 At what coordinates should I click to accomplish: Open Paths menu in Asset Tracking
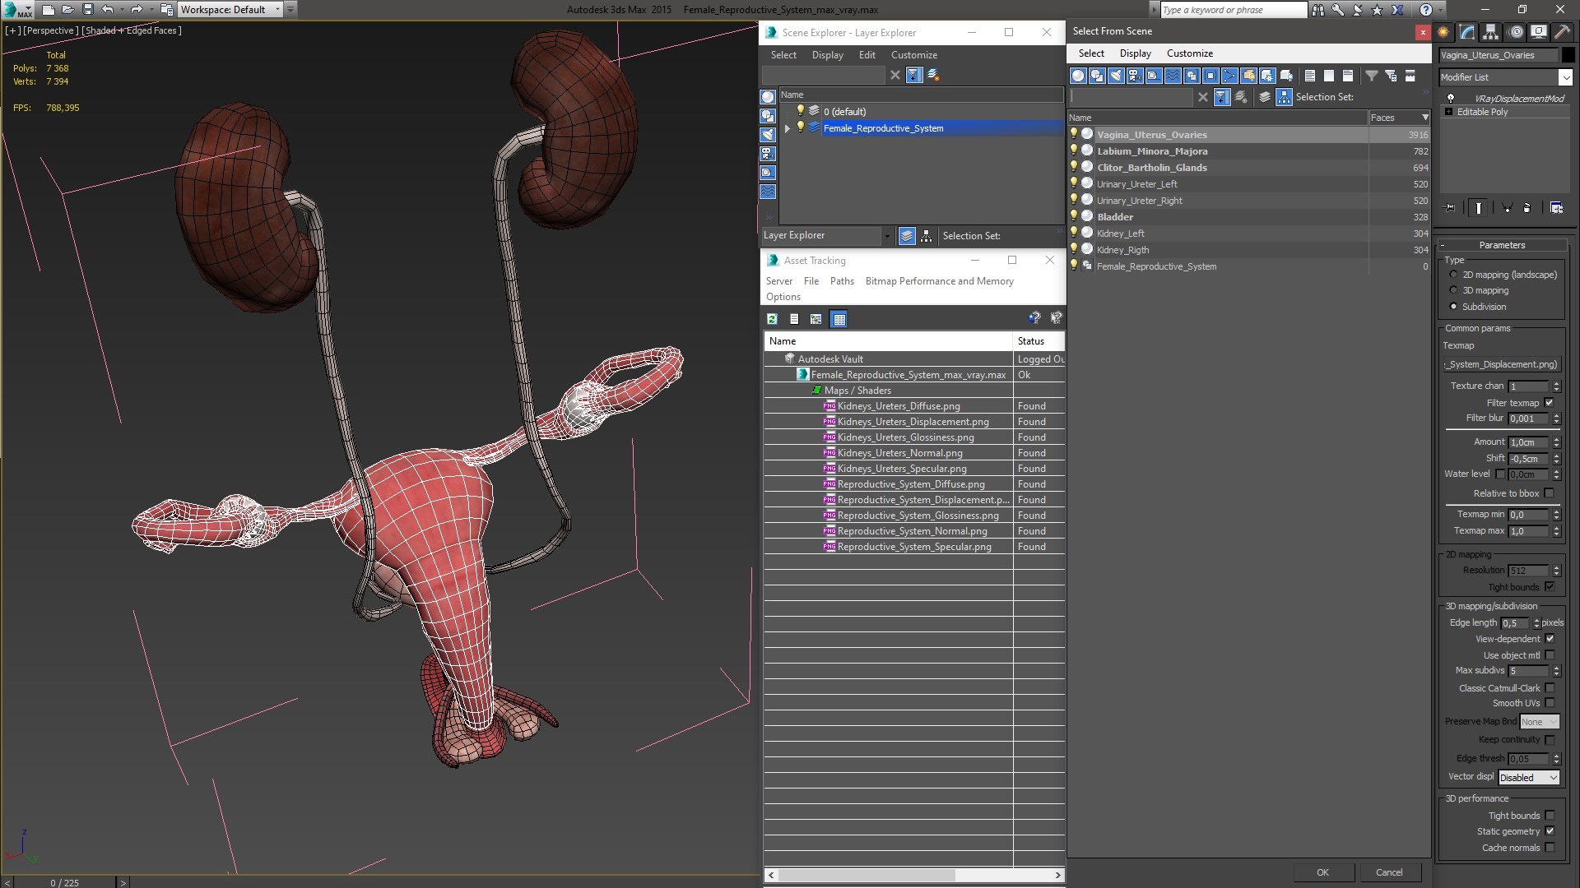coord(842,281)
